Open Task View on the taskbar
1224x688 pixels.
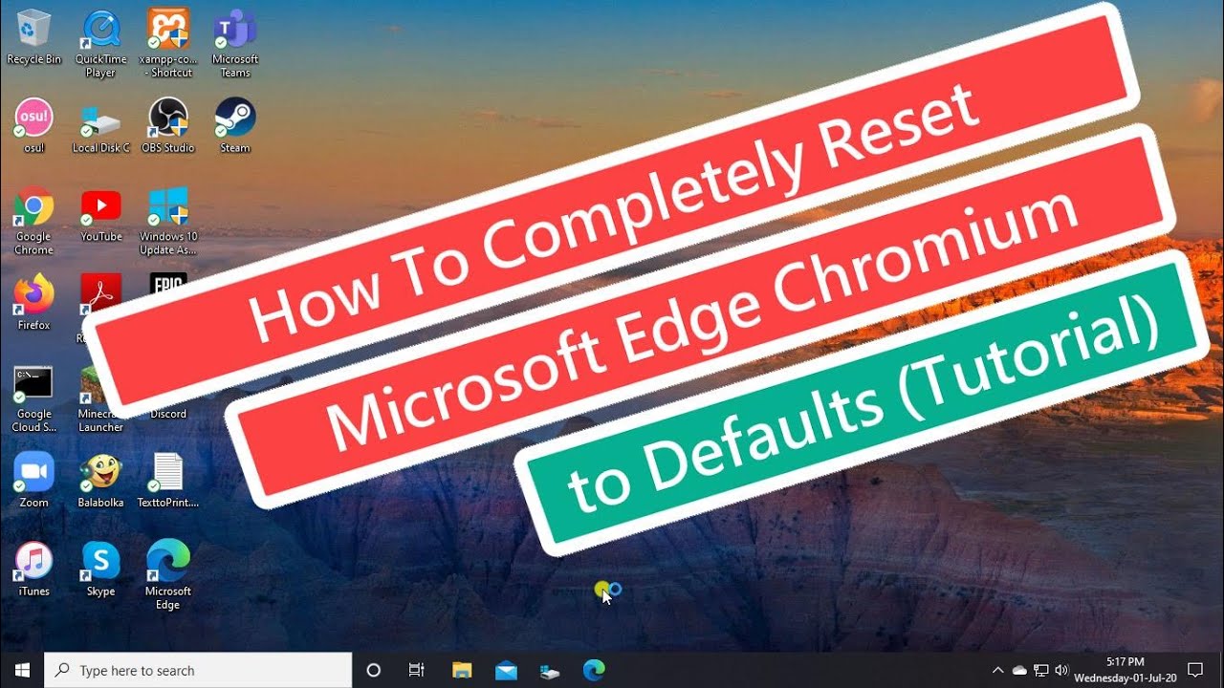tap(417, 670)
